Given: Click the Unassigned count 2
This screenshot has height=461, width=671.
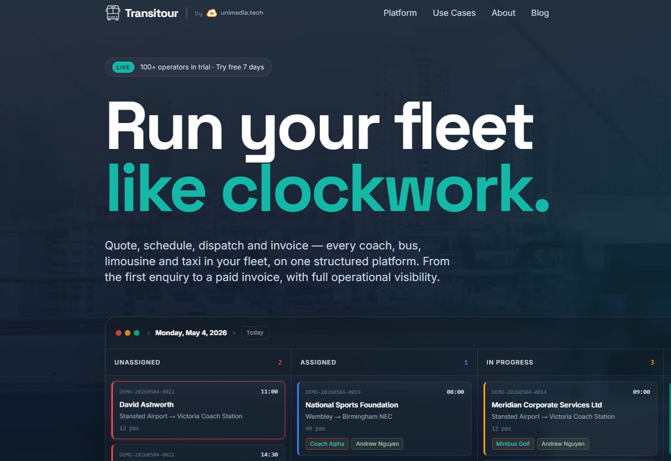Looking at the screenshot, I should pyautogui.click(x=280, y=362).
